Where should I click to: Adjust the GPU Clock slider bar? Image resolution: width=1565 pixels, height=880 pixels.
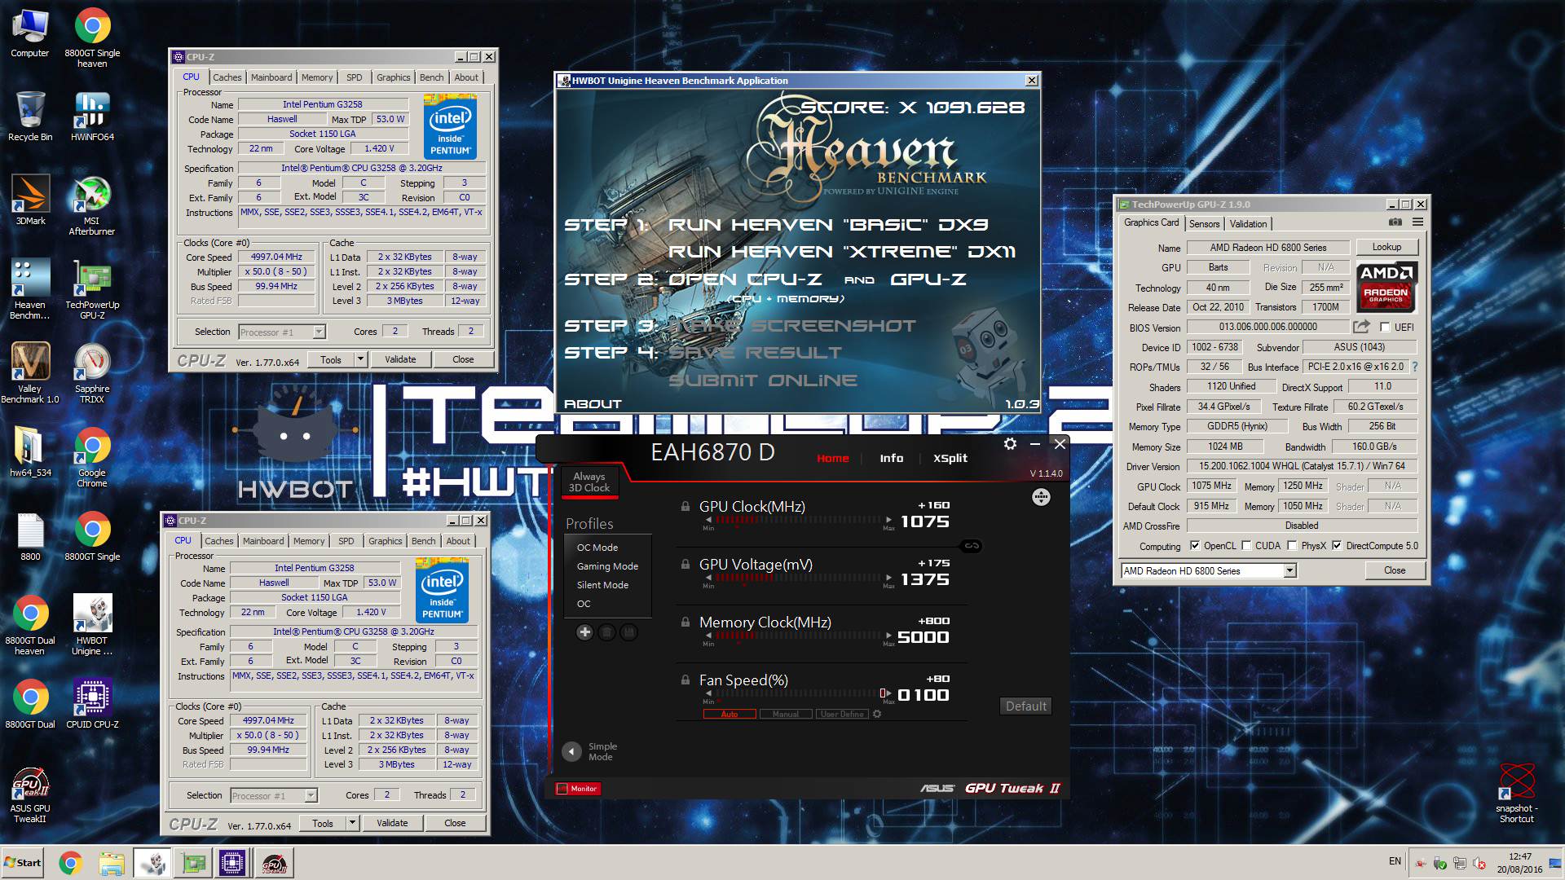tap(799, 520)
